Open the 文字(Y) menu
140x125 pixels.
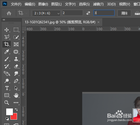click(x=70, y=4)
